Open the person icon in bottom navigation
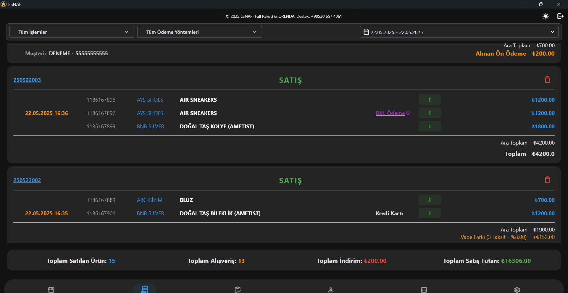The width and height of the screenshot is (568, 293). pos(331,289)
